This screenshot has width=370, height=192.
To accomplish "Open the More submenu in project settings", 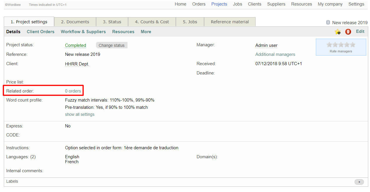I will [146, 32].
